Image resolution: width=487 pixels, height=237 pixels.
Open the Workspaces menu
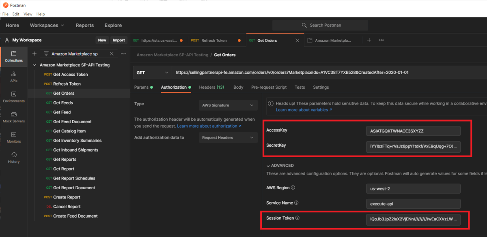coord(47,25)
